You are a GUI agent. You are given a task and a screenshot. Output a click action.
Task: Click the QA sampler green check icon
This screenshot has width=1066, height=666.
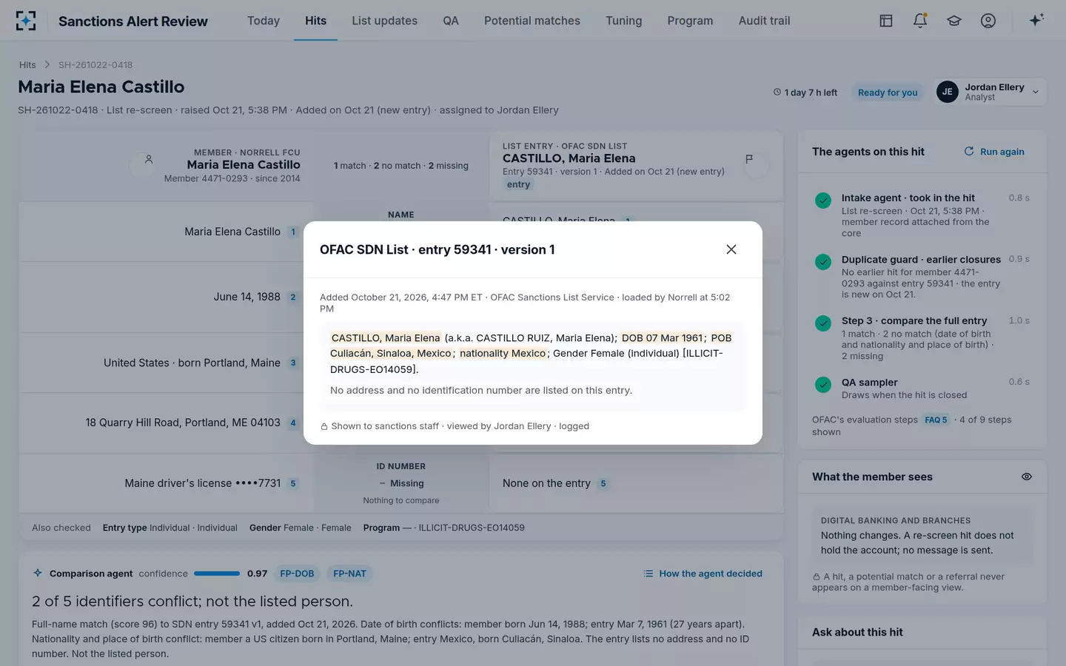pyautogui.click(x=823, y=385)
